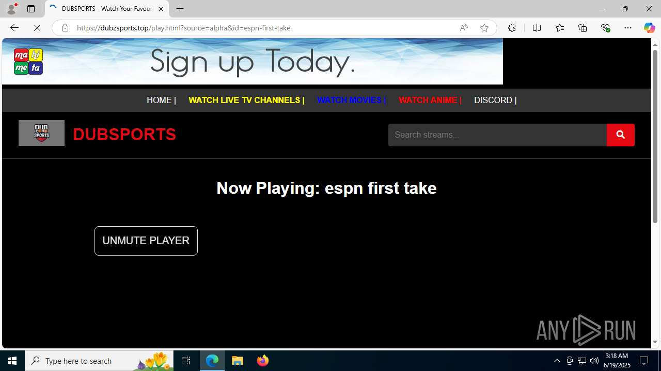This screenshot has height=371, width=661.
Task: Select Microsoft Edge in the taskbar
Action: click(212, 361)
